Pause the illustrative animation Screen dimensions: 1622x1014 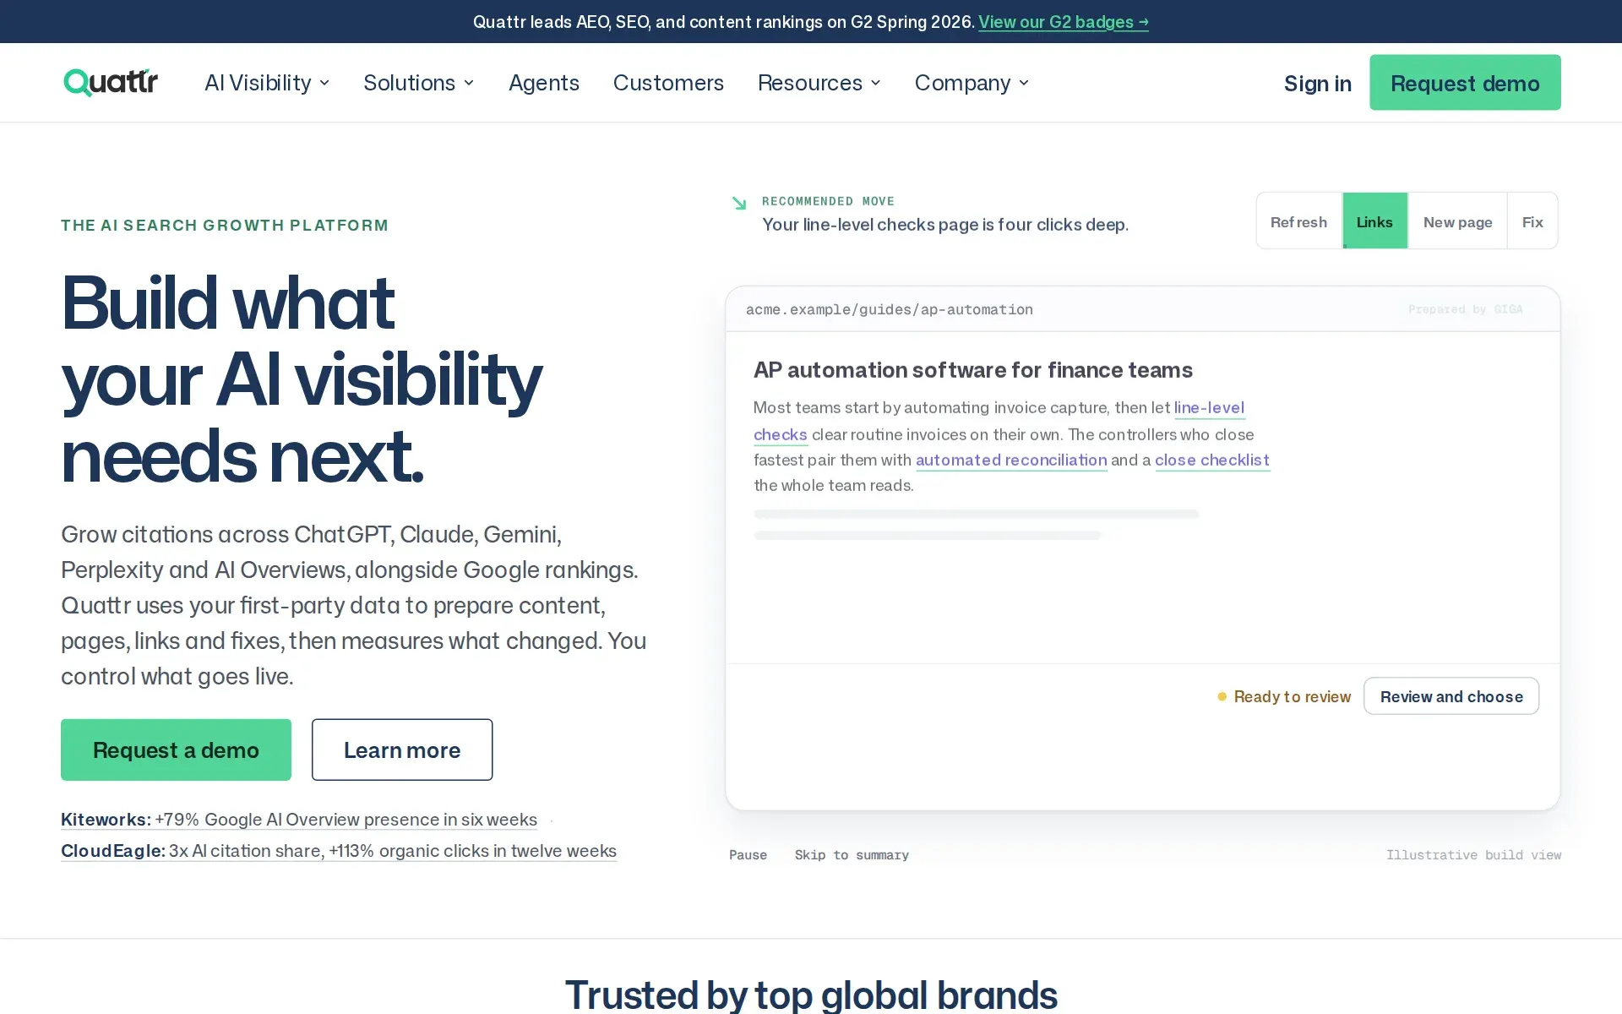[748, 855]
